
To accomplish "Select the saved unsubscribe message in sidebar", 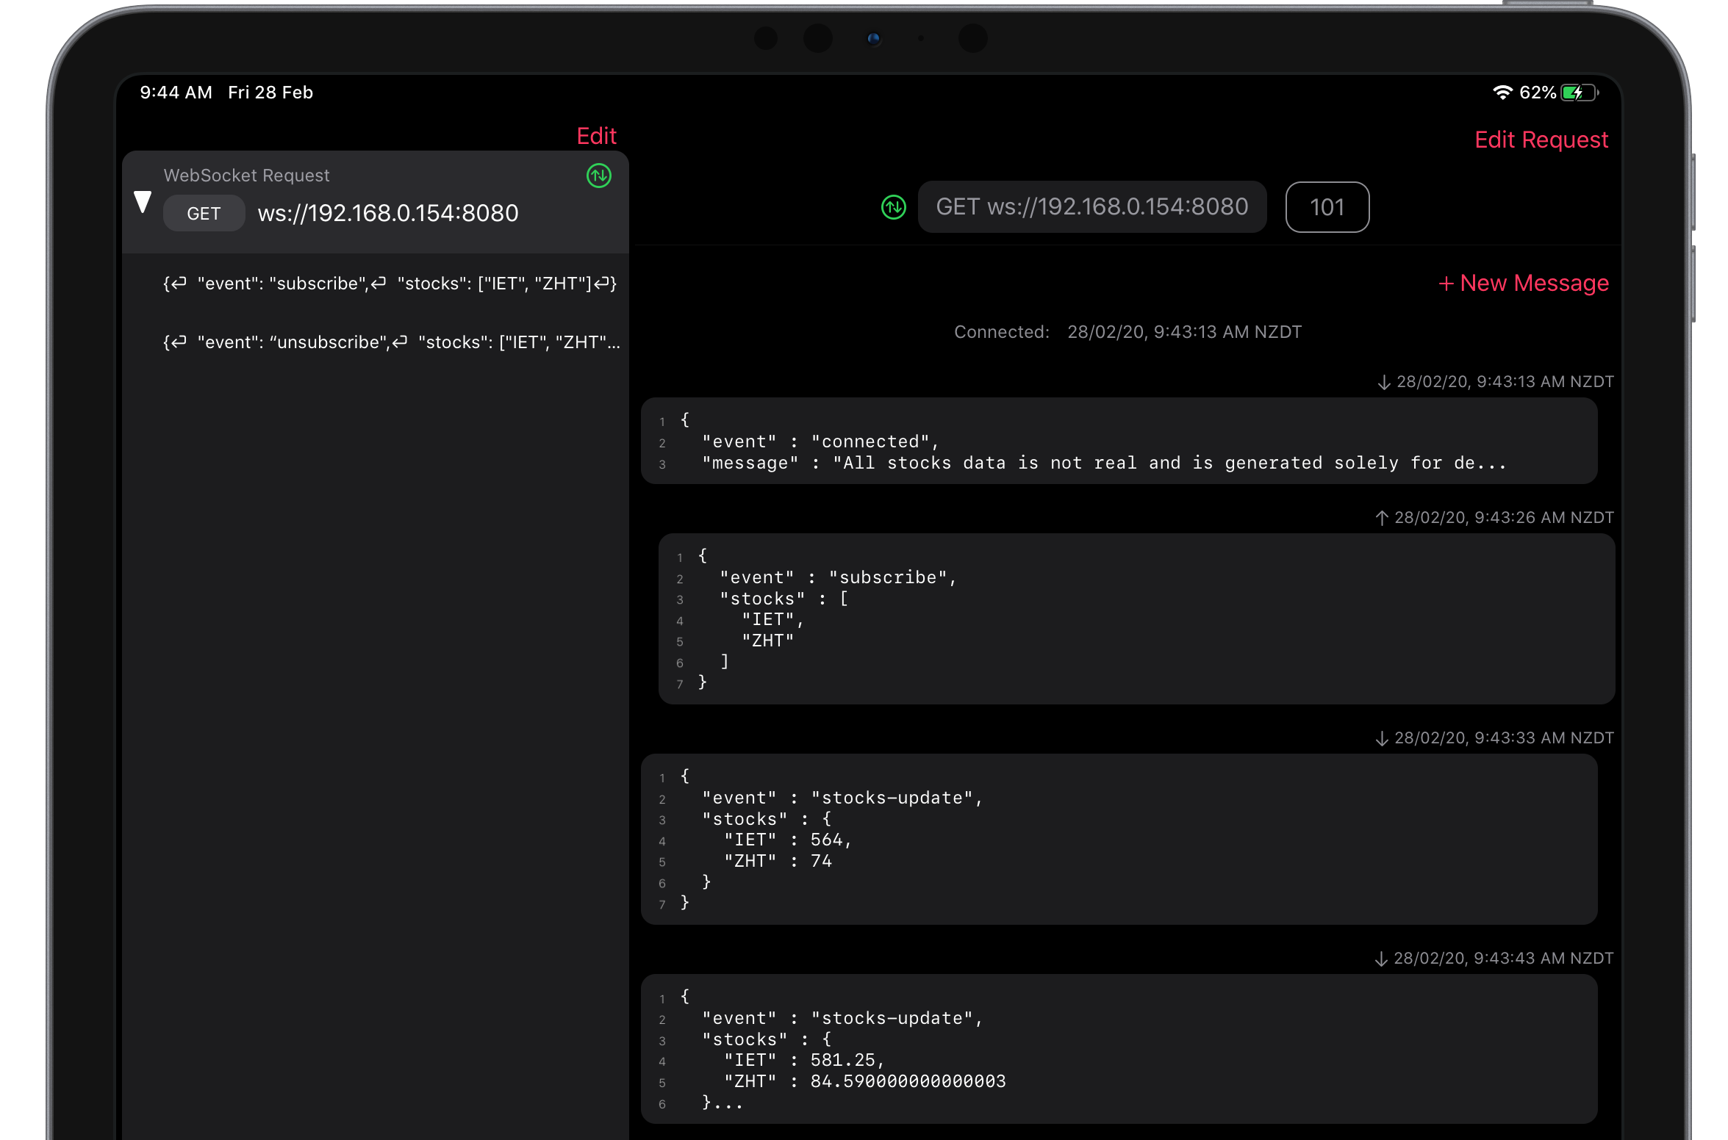I will coord(391,342).
